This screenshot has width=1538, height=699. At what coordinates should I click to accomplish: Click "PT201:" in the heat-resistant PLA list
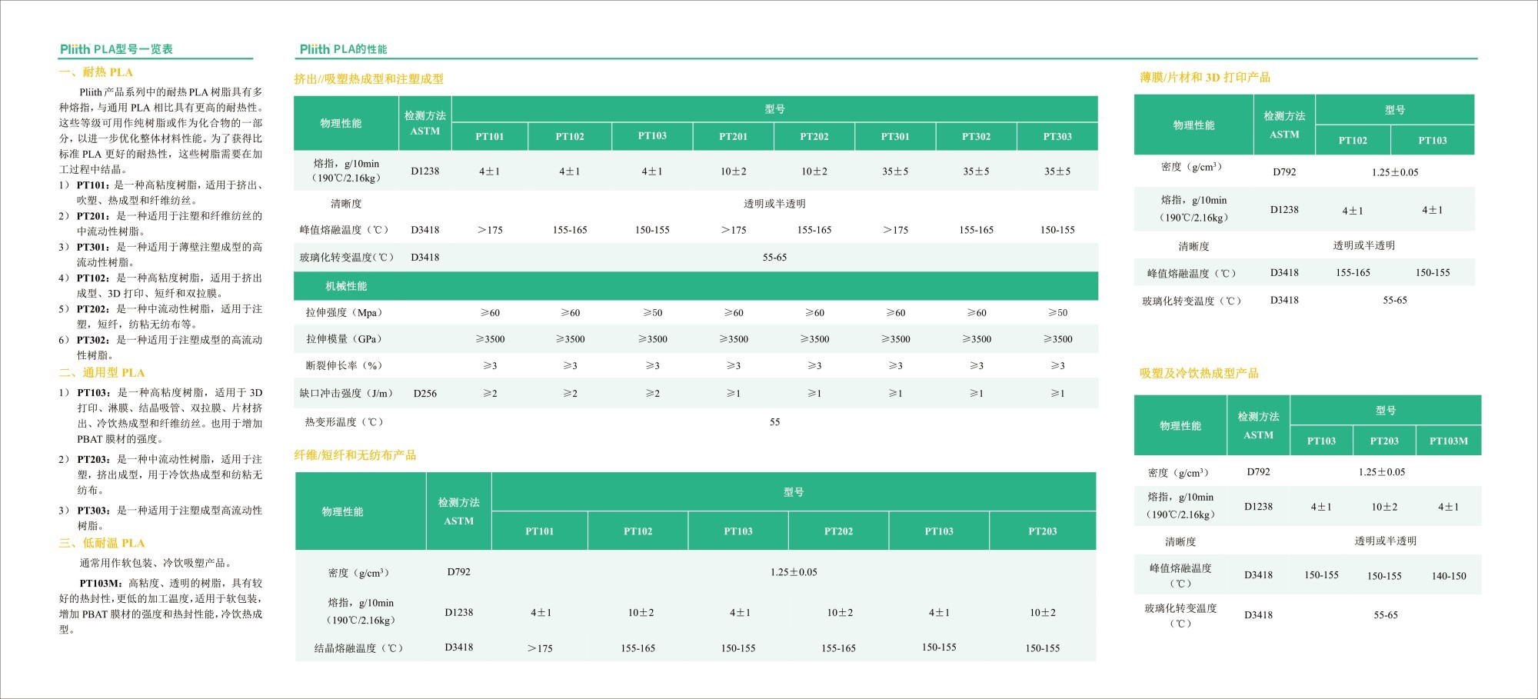coord(93,216)
